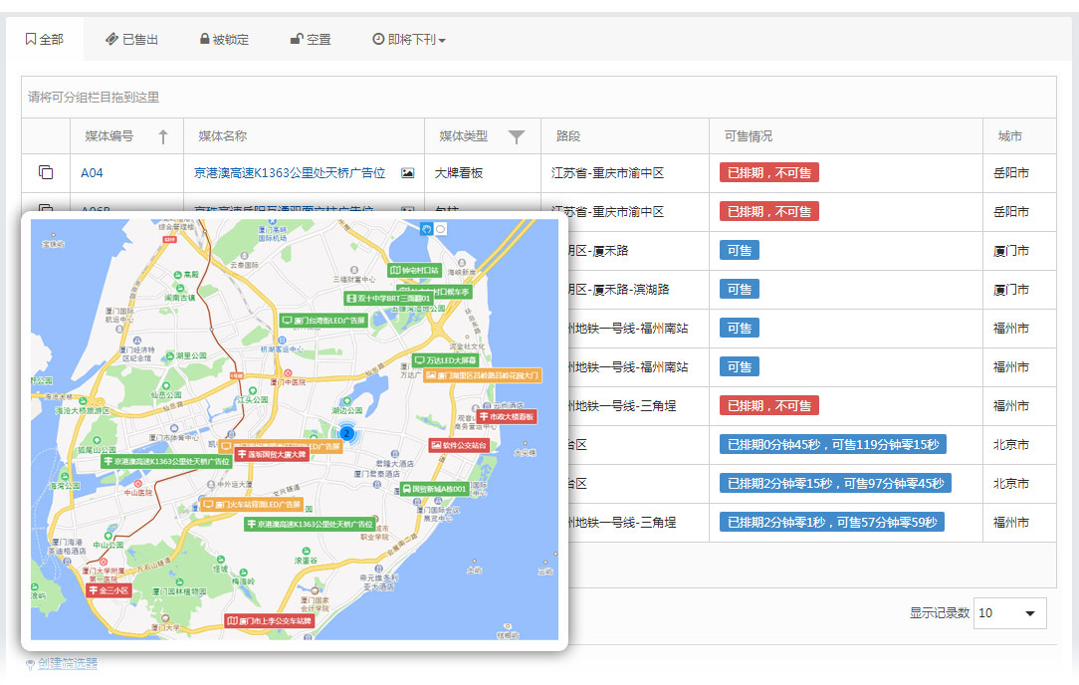Screen dimensions: 1079x685
Task: Click the 软件公交站台 map marker
Action: point(459,445)
